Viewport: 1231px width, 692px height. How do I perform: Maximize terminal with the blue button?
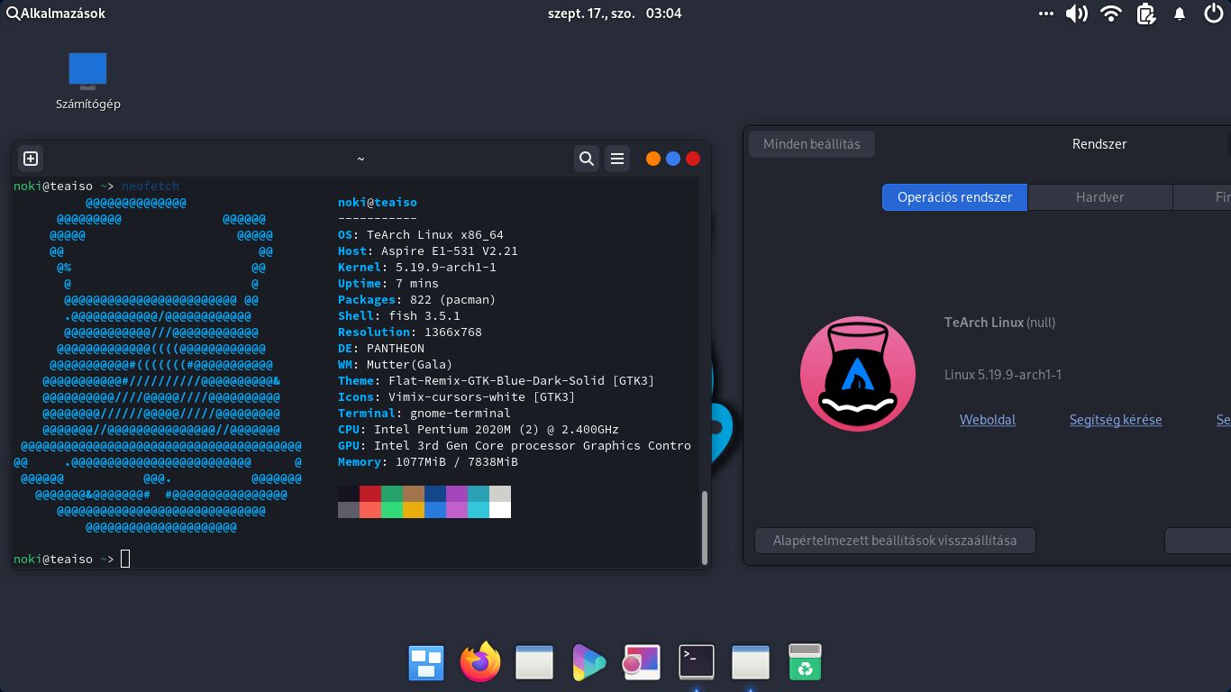point(673,159)
